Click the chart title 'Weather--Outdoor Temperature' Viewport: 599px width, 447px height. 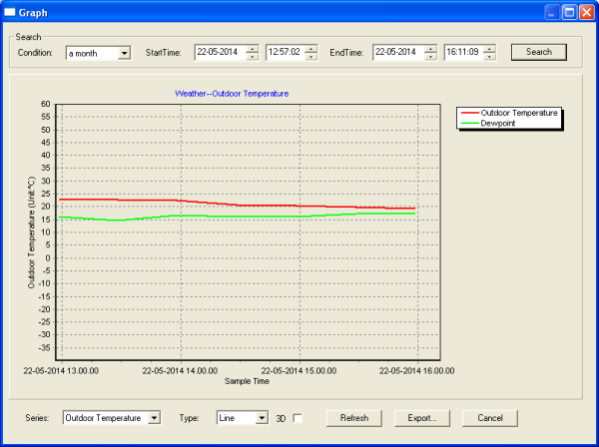click(232, 94)
